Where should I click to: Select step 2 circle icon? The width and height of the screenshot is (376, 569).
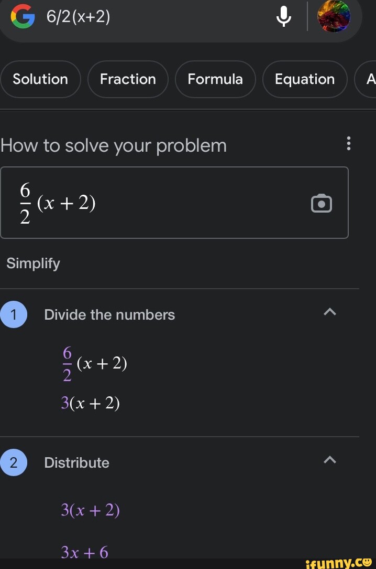point(14,462)
